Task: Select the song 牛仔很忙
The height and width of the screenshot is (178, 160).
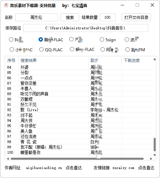Action: coord(28,126)
